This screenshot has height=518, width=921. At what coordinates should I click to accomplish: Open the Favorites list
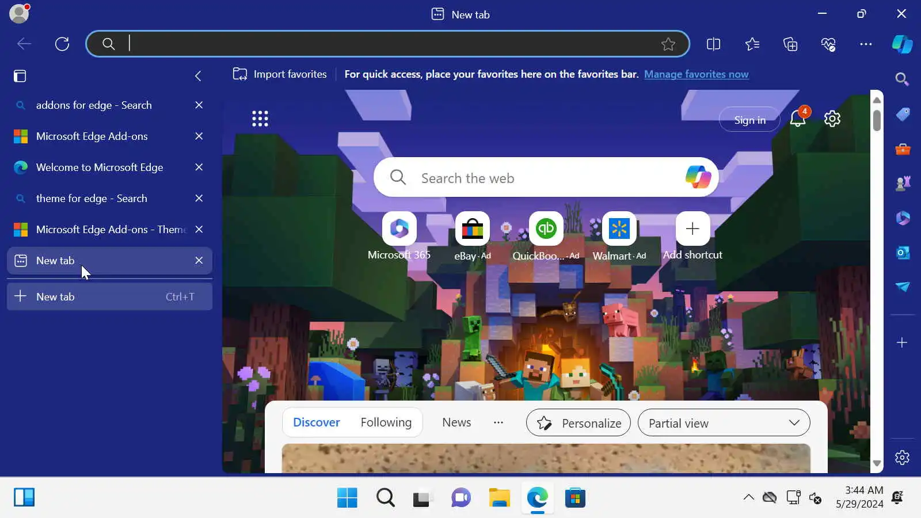click(752, 44)
